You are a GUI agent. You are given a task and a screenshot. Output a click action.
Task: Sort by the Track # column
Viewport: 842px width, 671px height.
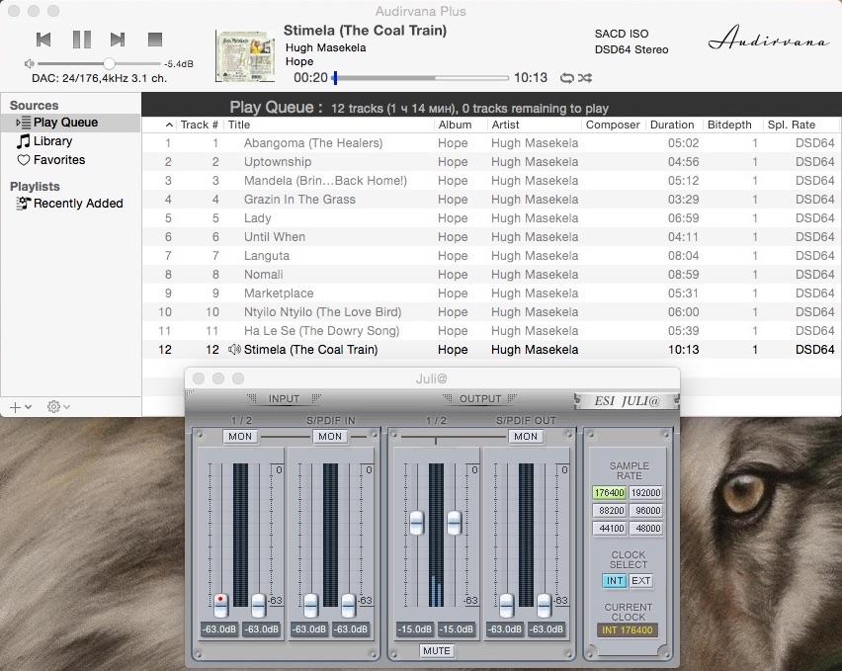coord(200,125)
